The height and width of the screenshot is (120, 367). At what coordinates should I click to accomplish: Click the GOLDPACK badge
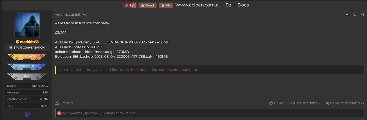tap(27, 57)
